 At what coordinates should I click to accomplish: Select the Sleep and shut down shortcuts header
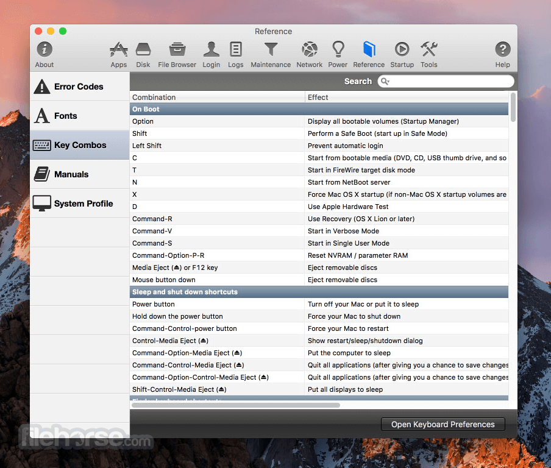pos(319,292)
